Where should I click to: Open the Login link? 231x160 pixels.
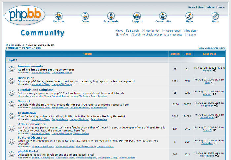(192, 35)
